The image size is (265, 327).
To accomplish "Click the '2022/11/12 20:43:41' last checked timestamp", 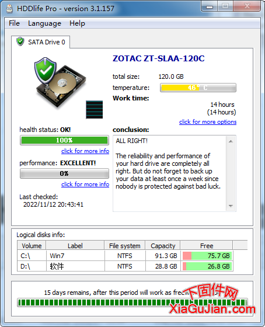I will (53, 204).
